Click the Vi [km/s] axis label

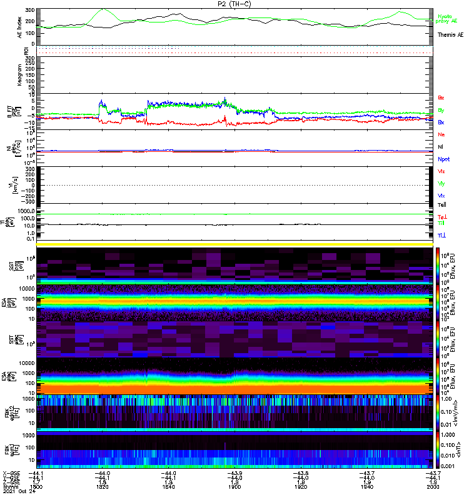pyautogui.click(x=14, y=185)
